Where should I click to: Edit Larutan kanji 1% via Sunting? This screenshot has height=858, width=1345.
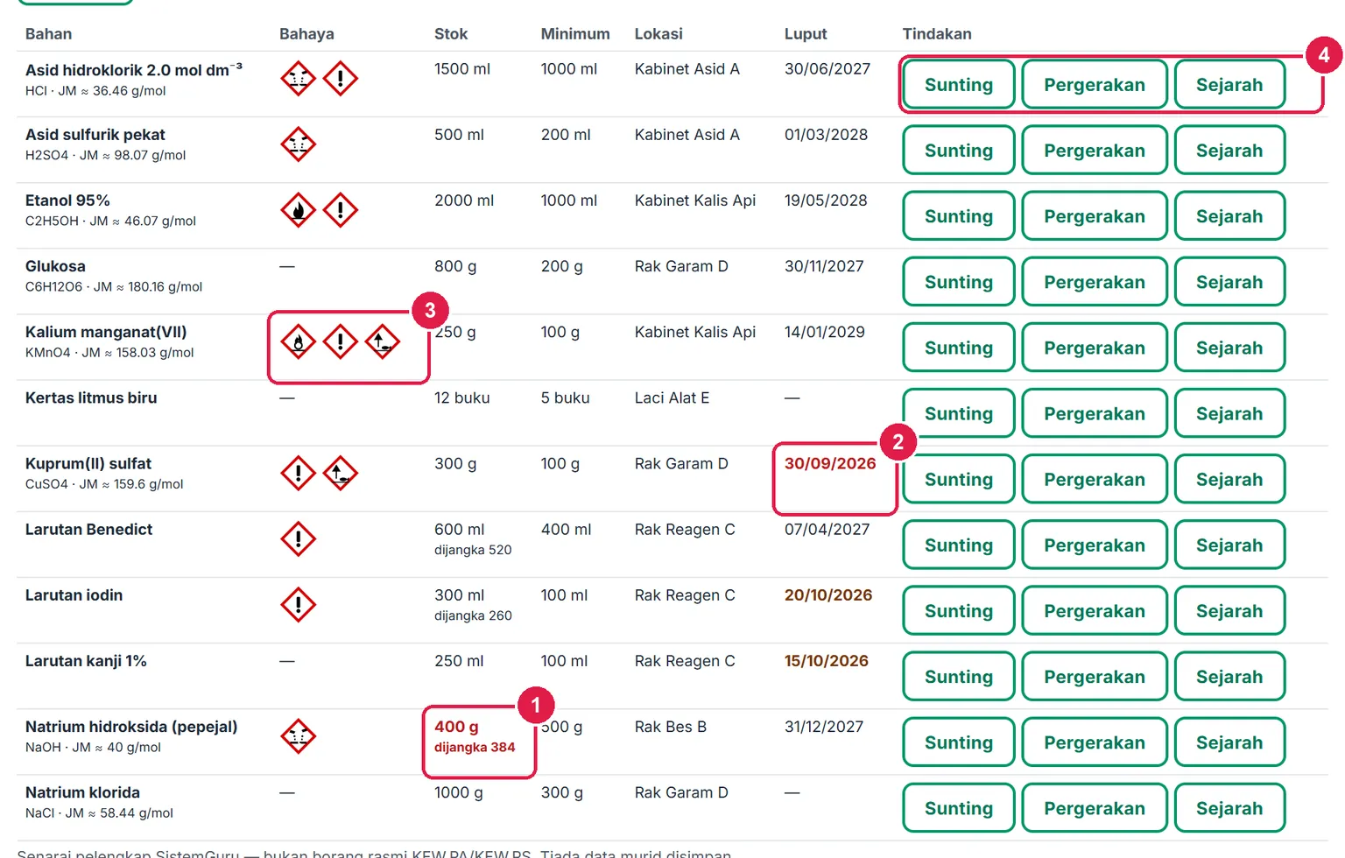click(959, 676)
